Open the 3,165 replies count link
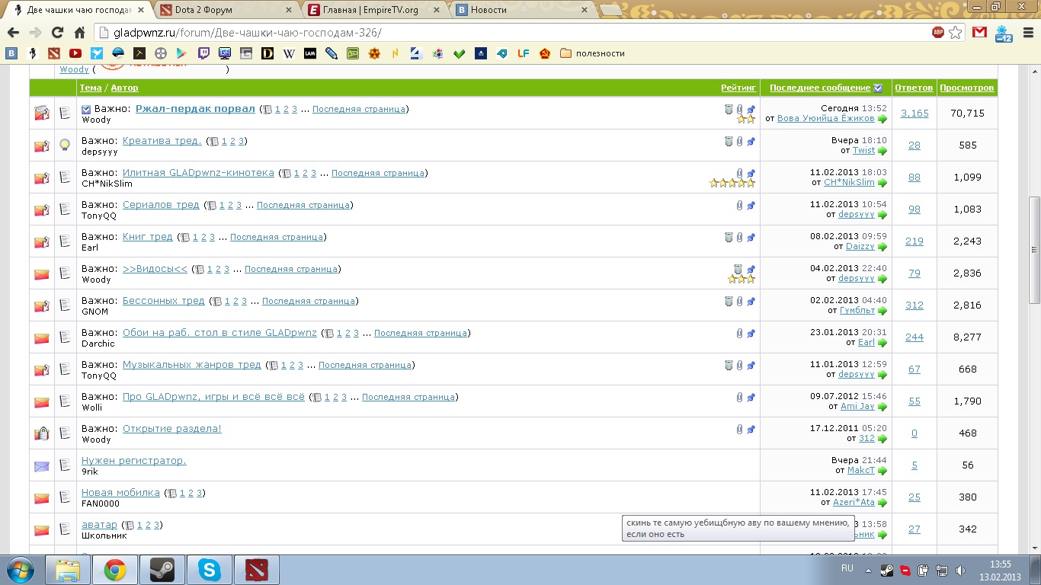The image size is (1041, 585). (914, 113)
